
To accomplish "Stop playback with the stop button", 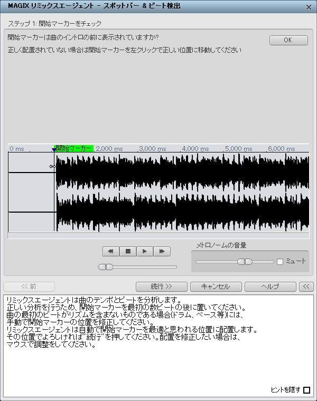I will click(x=128, y=251).
